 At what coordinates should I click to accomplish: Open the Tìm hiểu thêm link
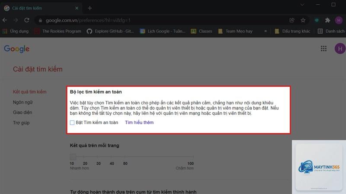(139, 122)
